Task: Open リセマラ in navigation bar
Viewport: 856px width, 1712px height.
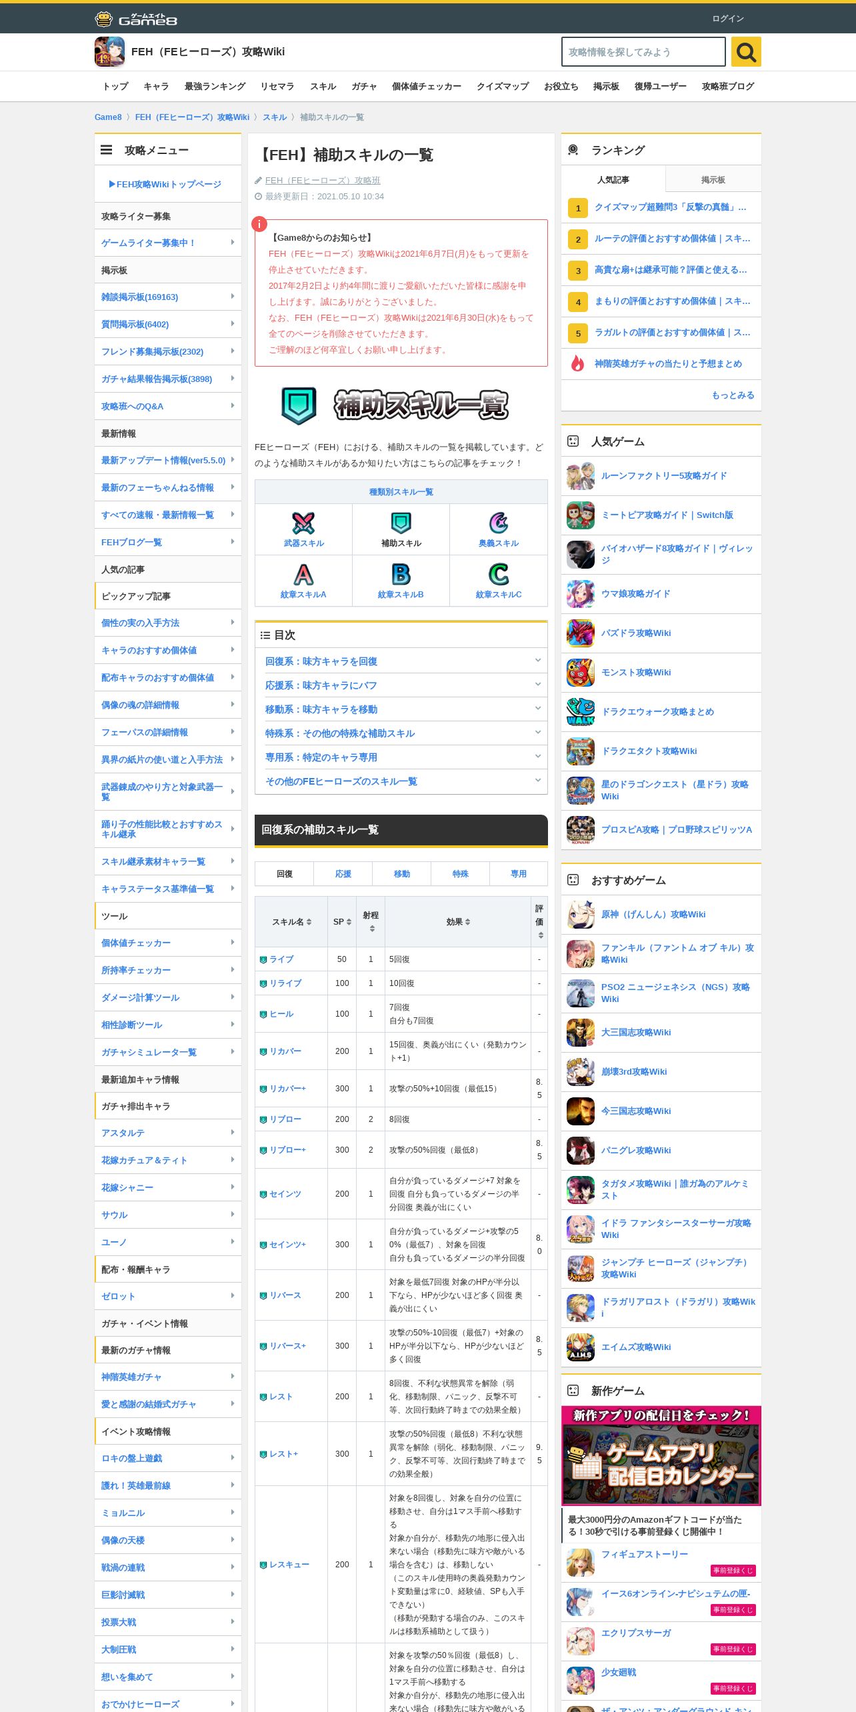Action: click(x=277, y=87)
